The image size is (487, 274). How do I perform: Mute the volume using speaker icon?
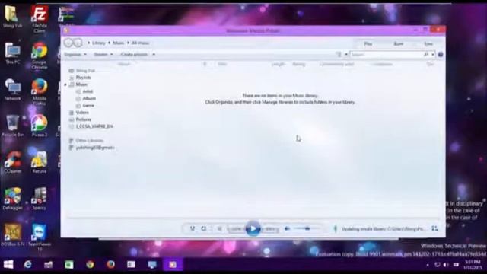[288, 229]
